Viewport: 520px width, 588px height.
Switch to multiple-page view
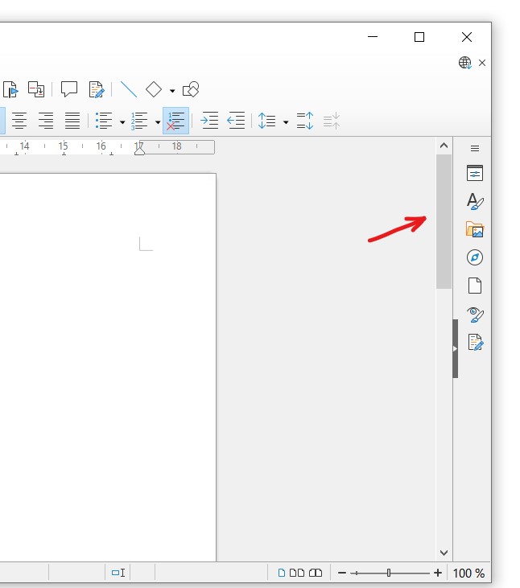pyautogui.click(x=297, y=573)
